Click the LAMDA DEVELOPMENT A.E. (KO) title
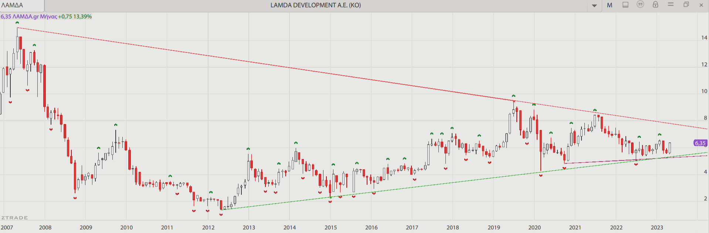 coord(316,5)
